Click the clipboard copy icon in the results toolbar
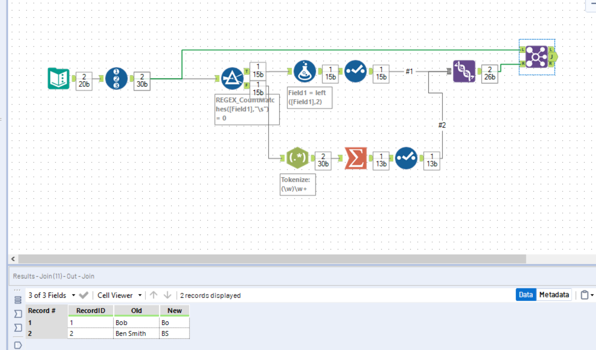596x350 pixels. [x=583, y=294]
